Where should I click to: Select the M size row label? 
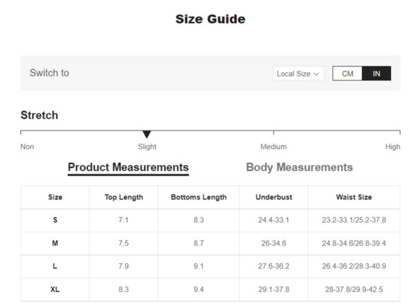point(55,243)
